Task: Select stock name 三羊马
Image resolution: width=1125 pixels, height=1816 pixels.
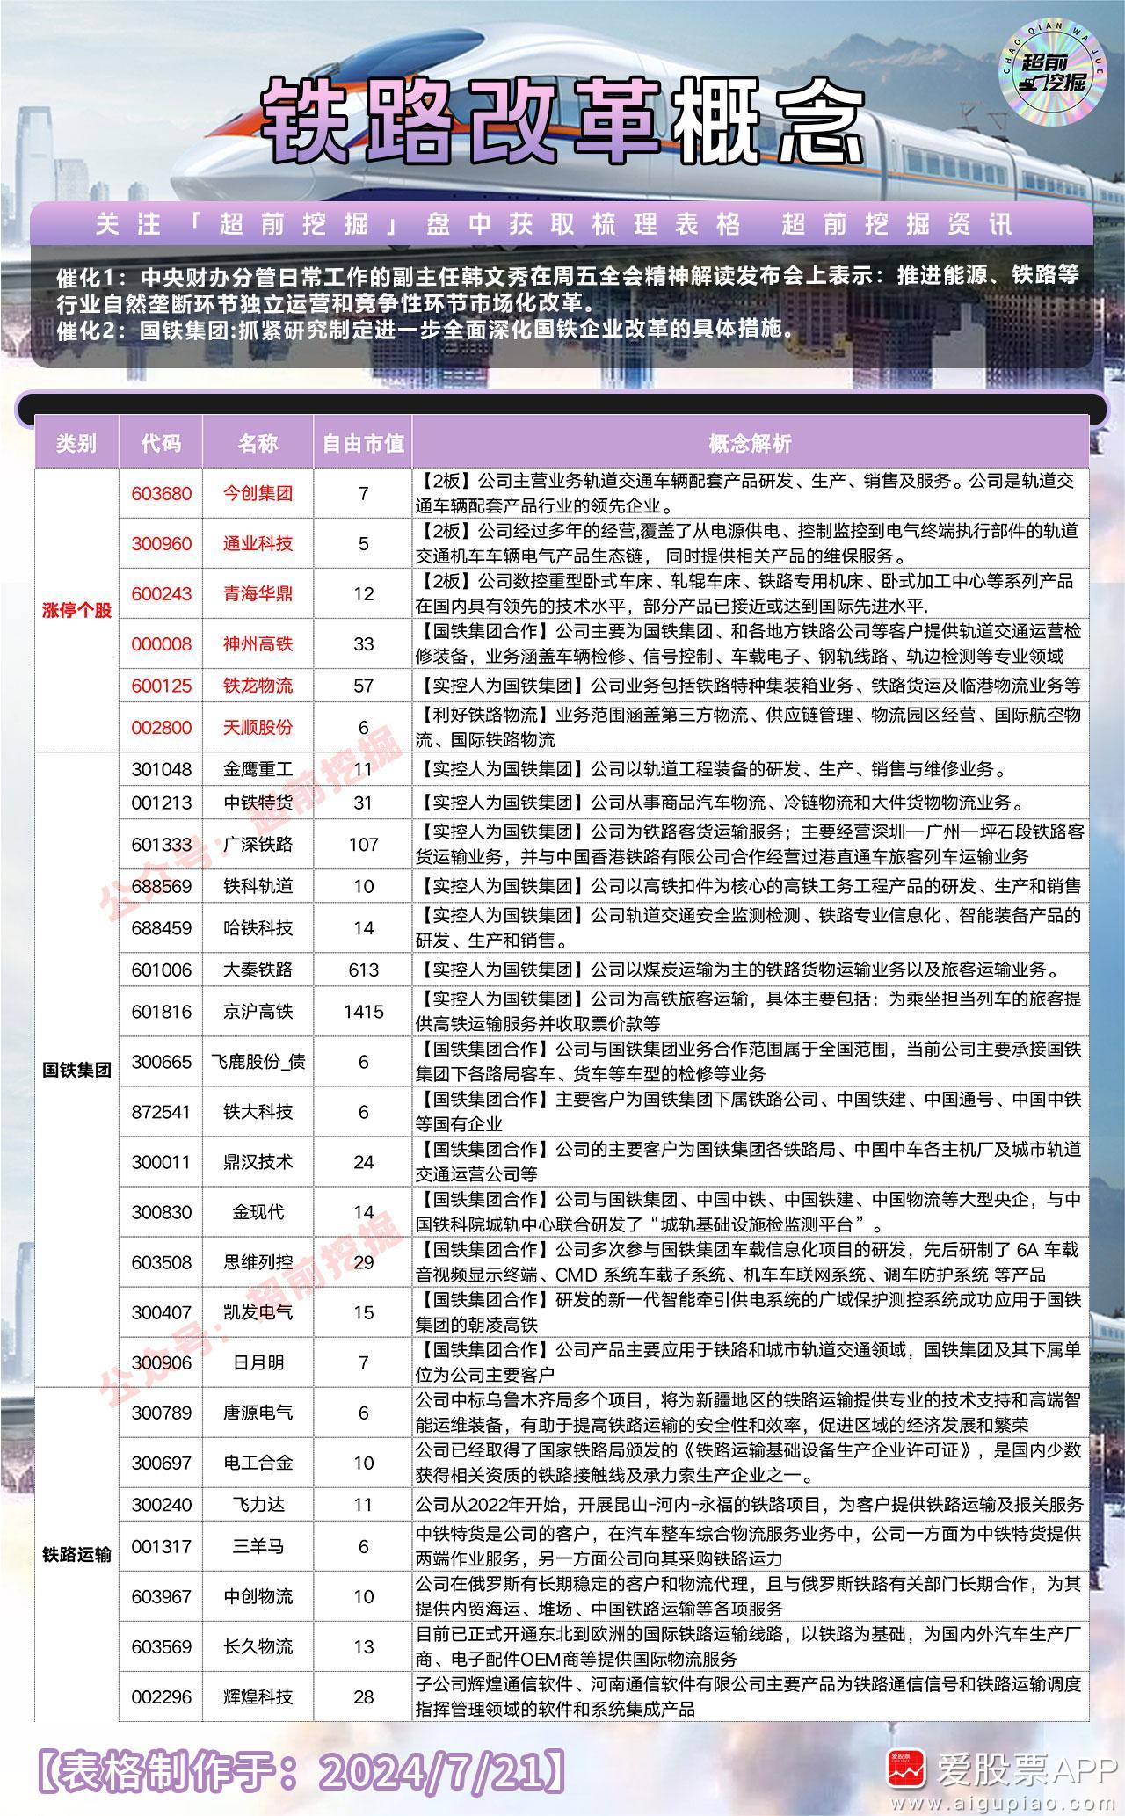Action: [x=258, y=1546]
